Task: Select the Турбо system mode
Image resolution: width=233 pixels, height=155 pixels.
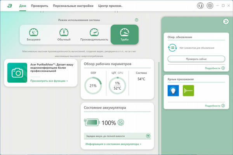Action: (124, 34)
